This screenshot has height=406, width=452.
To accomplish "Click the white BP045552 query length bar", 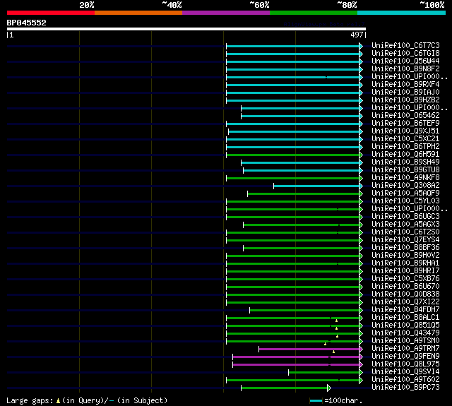I will 186,29.
